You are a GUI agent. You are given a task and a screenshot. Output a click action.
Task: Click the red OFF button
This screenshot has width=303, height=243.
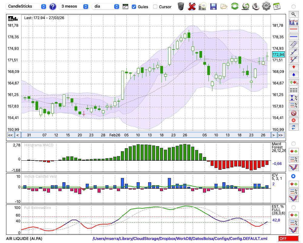[288, 239]
